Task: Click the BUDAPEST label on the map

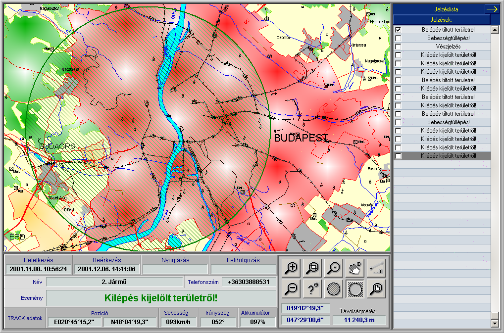Action: pyautogui.click(x=301, y=138)
